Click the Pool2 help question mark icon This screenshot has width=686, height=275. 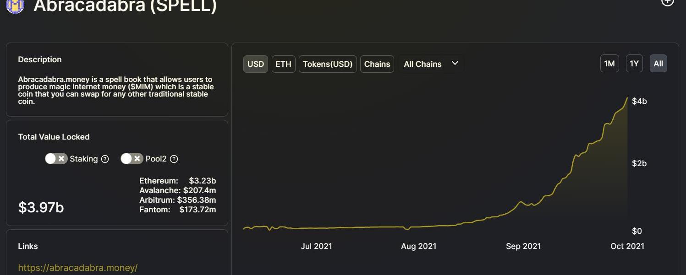pyautogui.click(x=174, y=159)
